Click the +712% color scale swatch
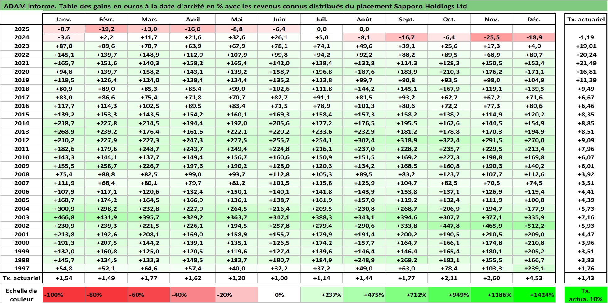Viewport: 608px width, 303px height. pyautogui.click(x=407, y=295)
